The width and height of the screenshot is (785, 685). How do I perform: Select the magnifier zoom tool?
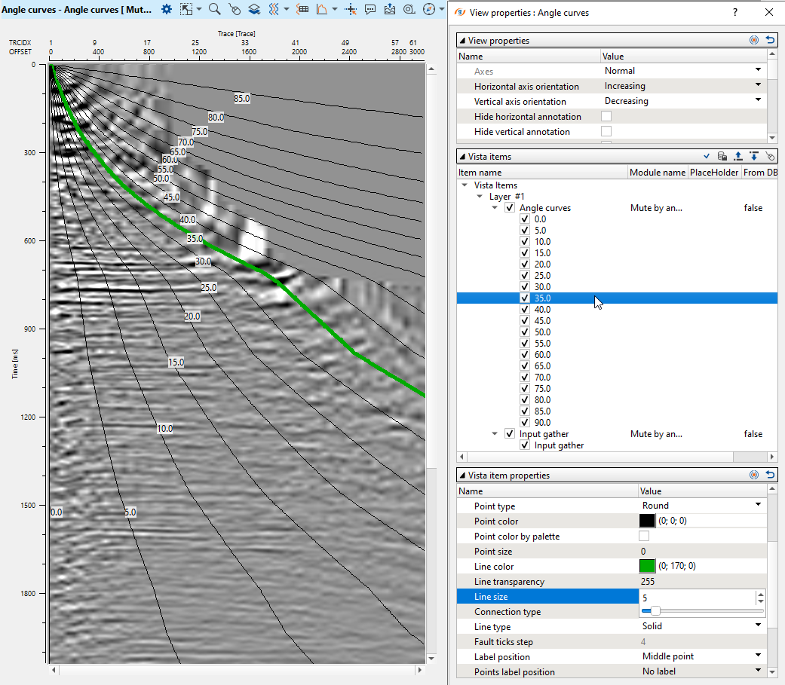click(214, 9)
